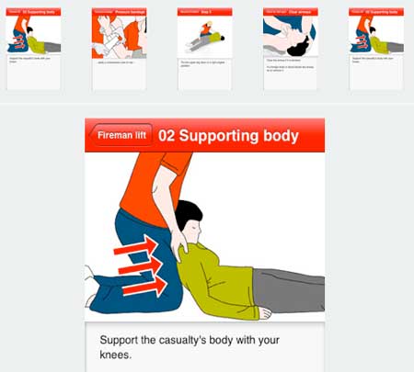Viewport: 414px width, 372px height.
Task: Click the '02 Supporting body' title text
Action: [x=228, y=136]
